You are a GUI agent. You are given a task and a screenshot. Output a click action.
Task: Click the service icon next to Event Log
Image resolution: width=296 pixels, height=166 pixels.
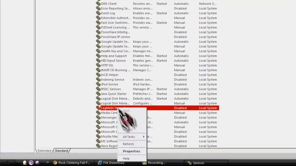pos(98,13)
